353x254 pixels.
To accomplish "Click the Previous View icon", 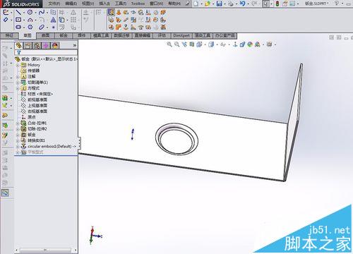I will click(184, 44).
